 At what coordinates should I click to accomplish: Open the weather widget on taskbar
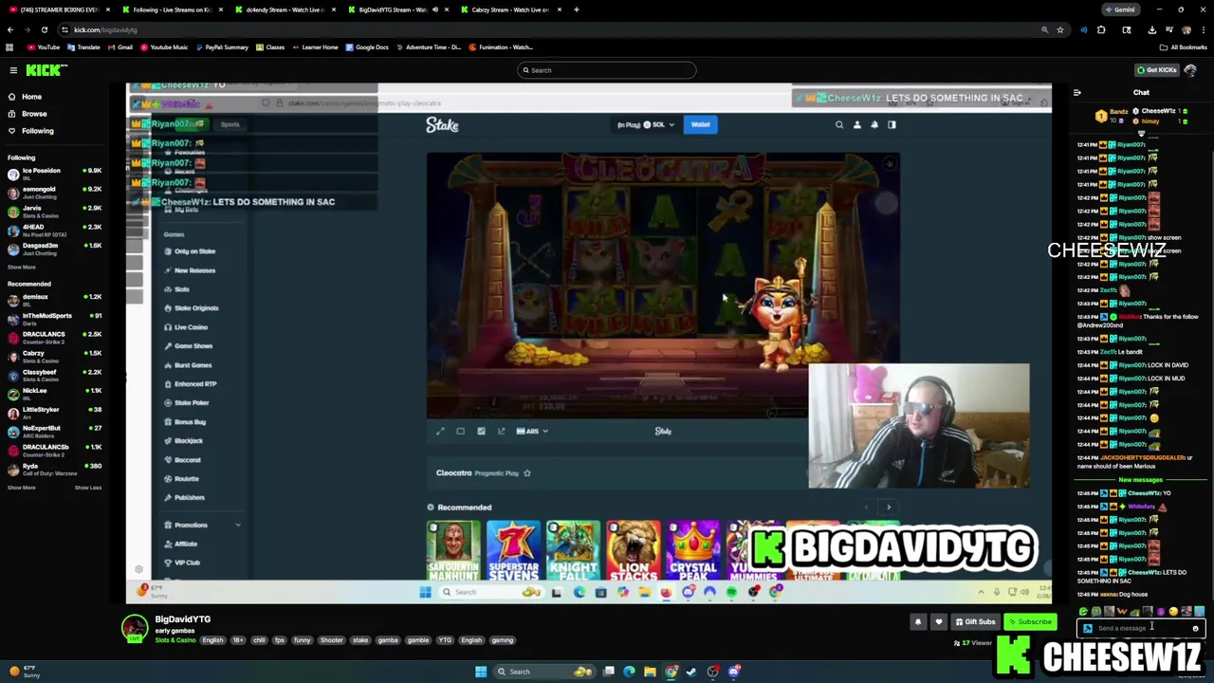coord(24,672)
